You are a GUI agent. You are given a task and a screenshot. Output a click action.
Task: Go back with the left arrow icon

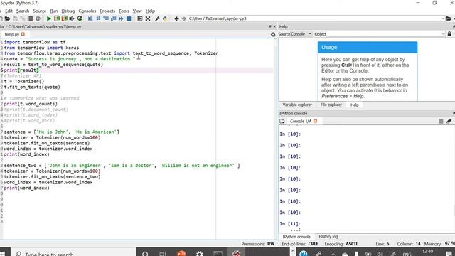tap(176, 18)
